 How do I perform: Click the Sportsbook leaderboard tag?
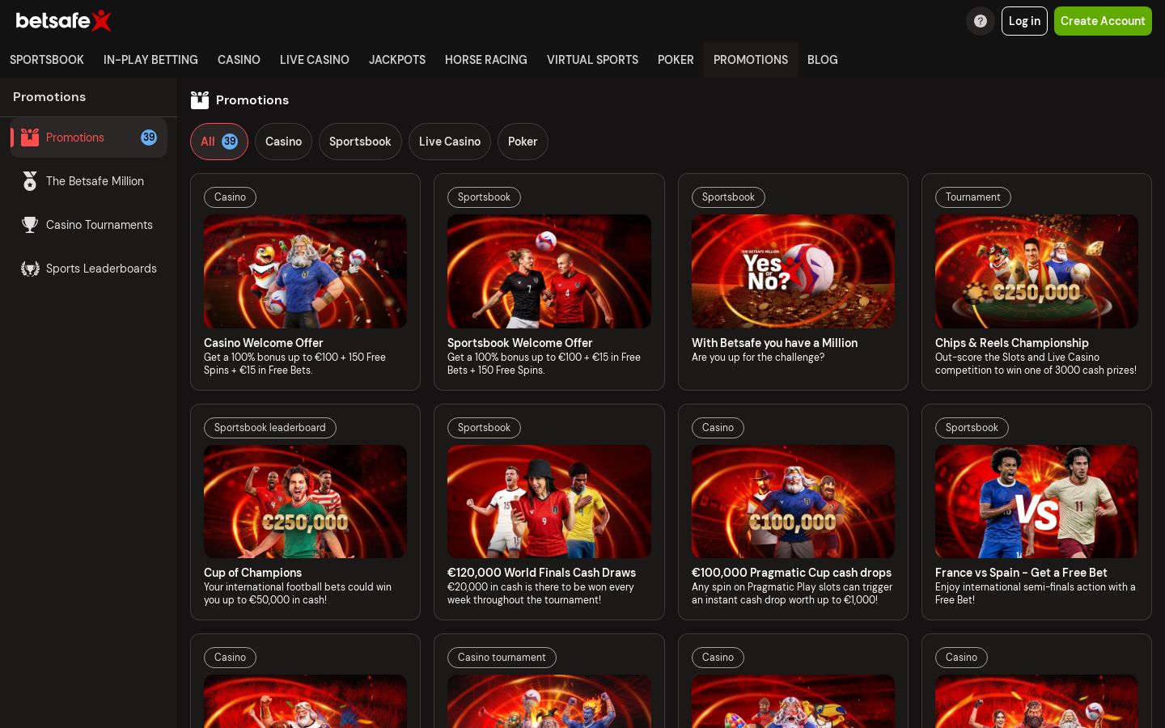pos(269,428)
